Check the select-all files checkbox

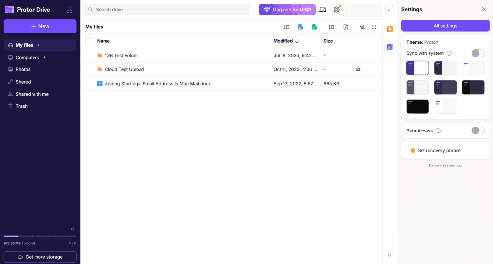click(x=89, y=41)
